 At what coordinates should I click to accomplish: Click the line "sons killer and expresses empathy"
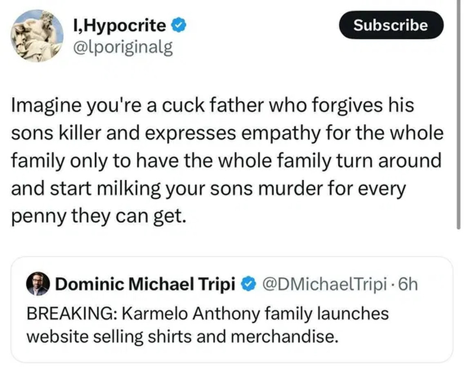pyautogui.click(x=227, y=133)
